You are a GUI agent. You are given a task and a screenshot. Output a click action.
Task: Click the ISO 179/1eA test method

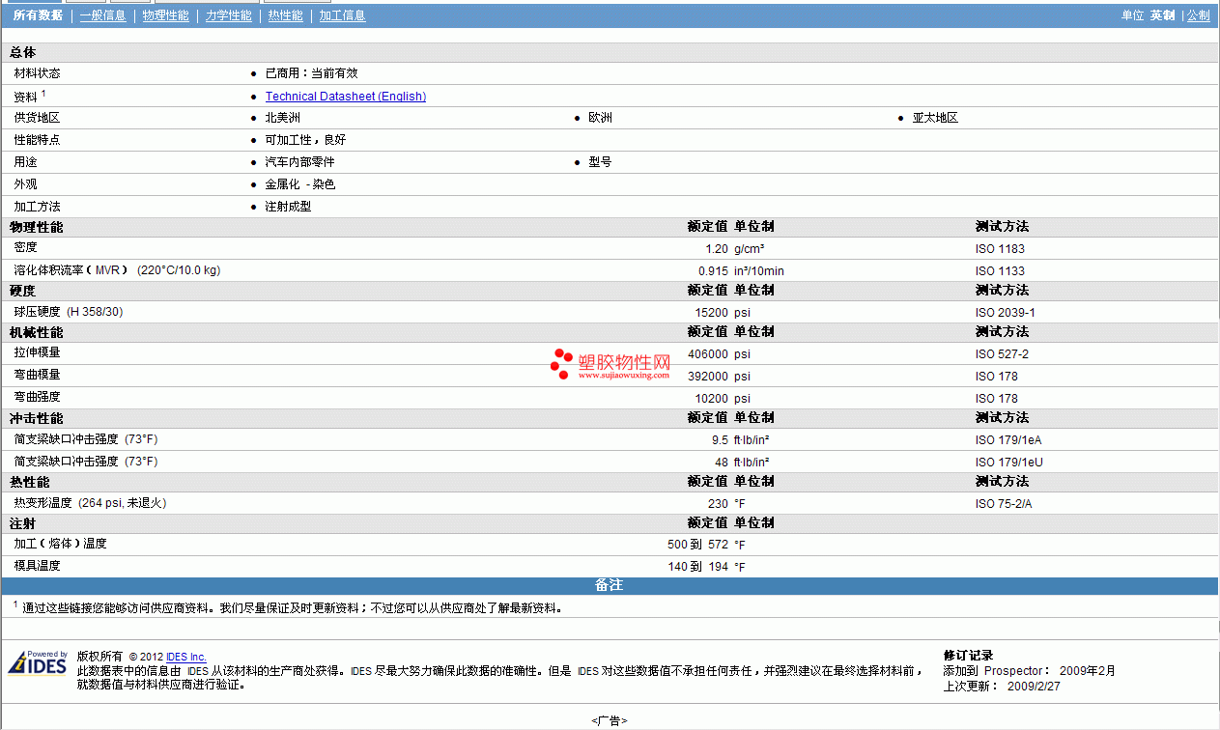(1008, 440)
